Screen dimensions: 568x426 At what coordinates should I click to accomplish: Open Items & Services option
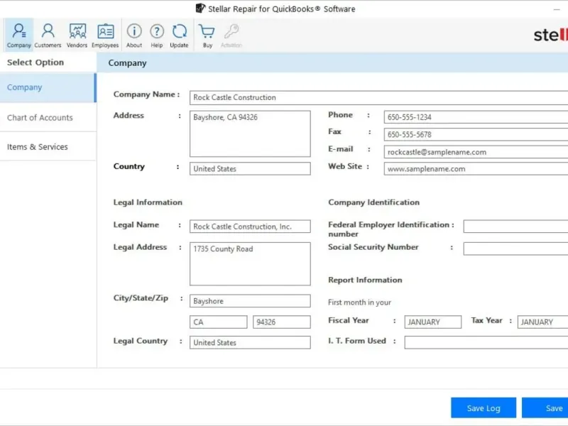(48, 147)
